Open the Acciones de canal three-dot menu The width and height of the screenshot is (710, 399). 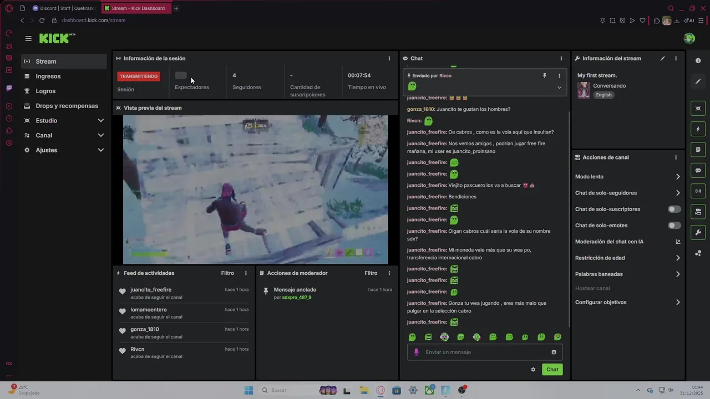tap(676, 157)
